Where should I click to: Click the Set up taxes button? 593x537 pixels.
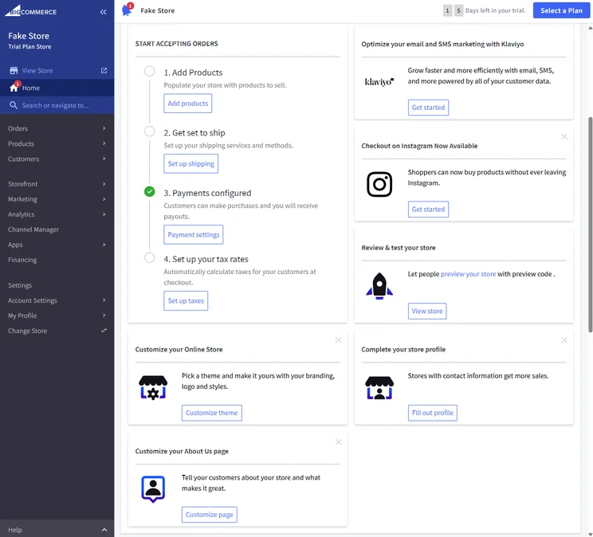pyautogui.click(x=186, y=300)
